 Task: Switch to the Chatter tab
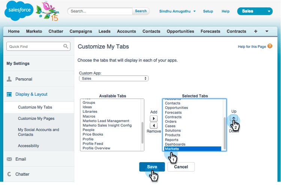(56, 31)
